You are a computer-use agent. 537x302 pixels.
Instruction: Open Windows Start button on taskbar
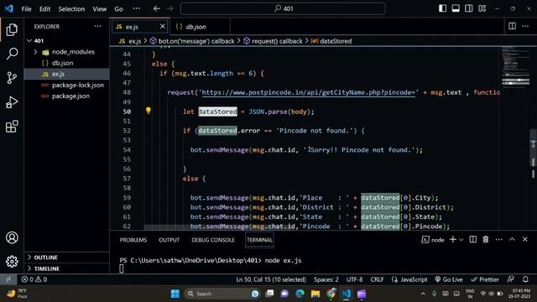pos(175,294)
